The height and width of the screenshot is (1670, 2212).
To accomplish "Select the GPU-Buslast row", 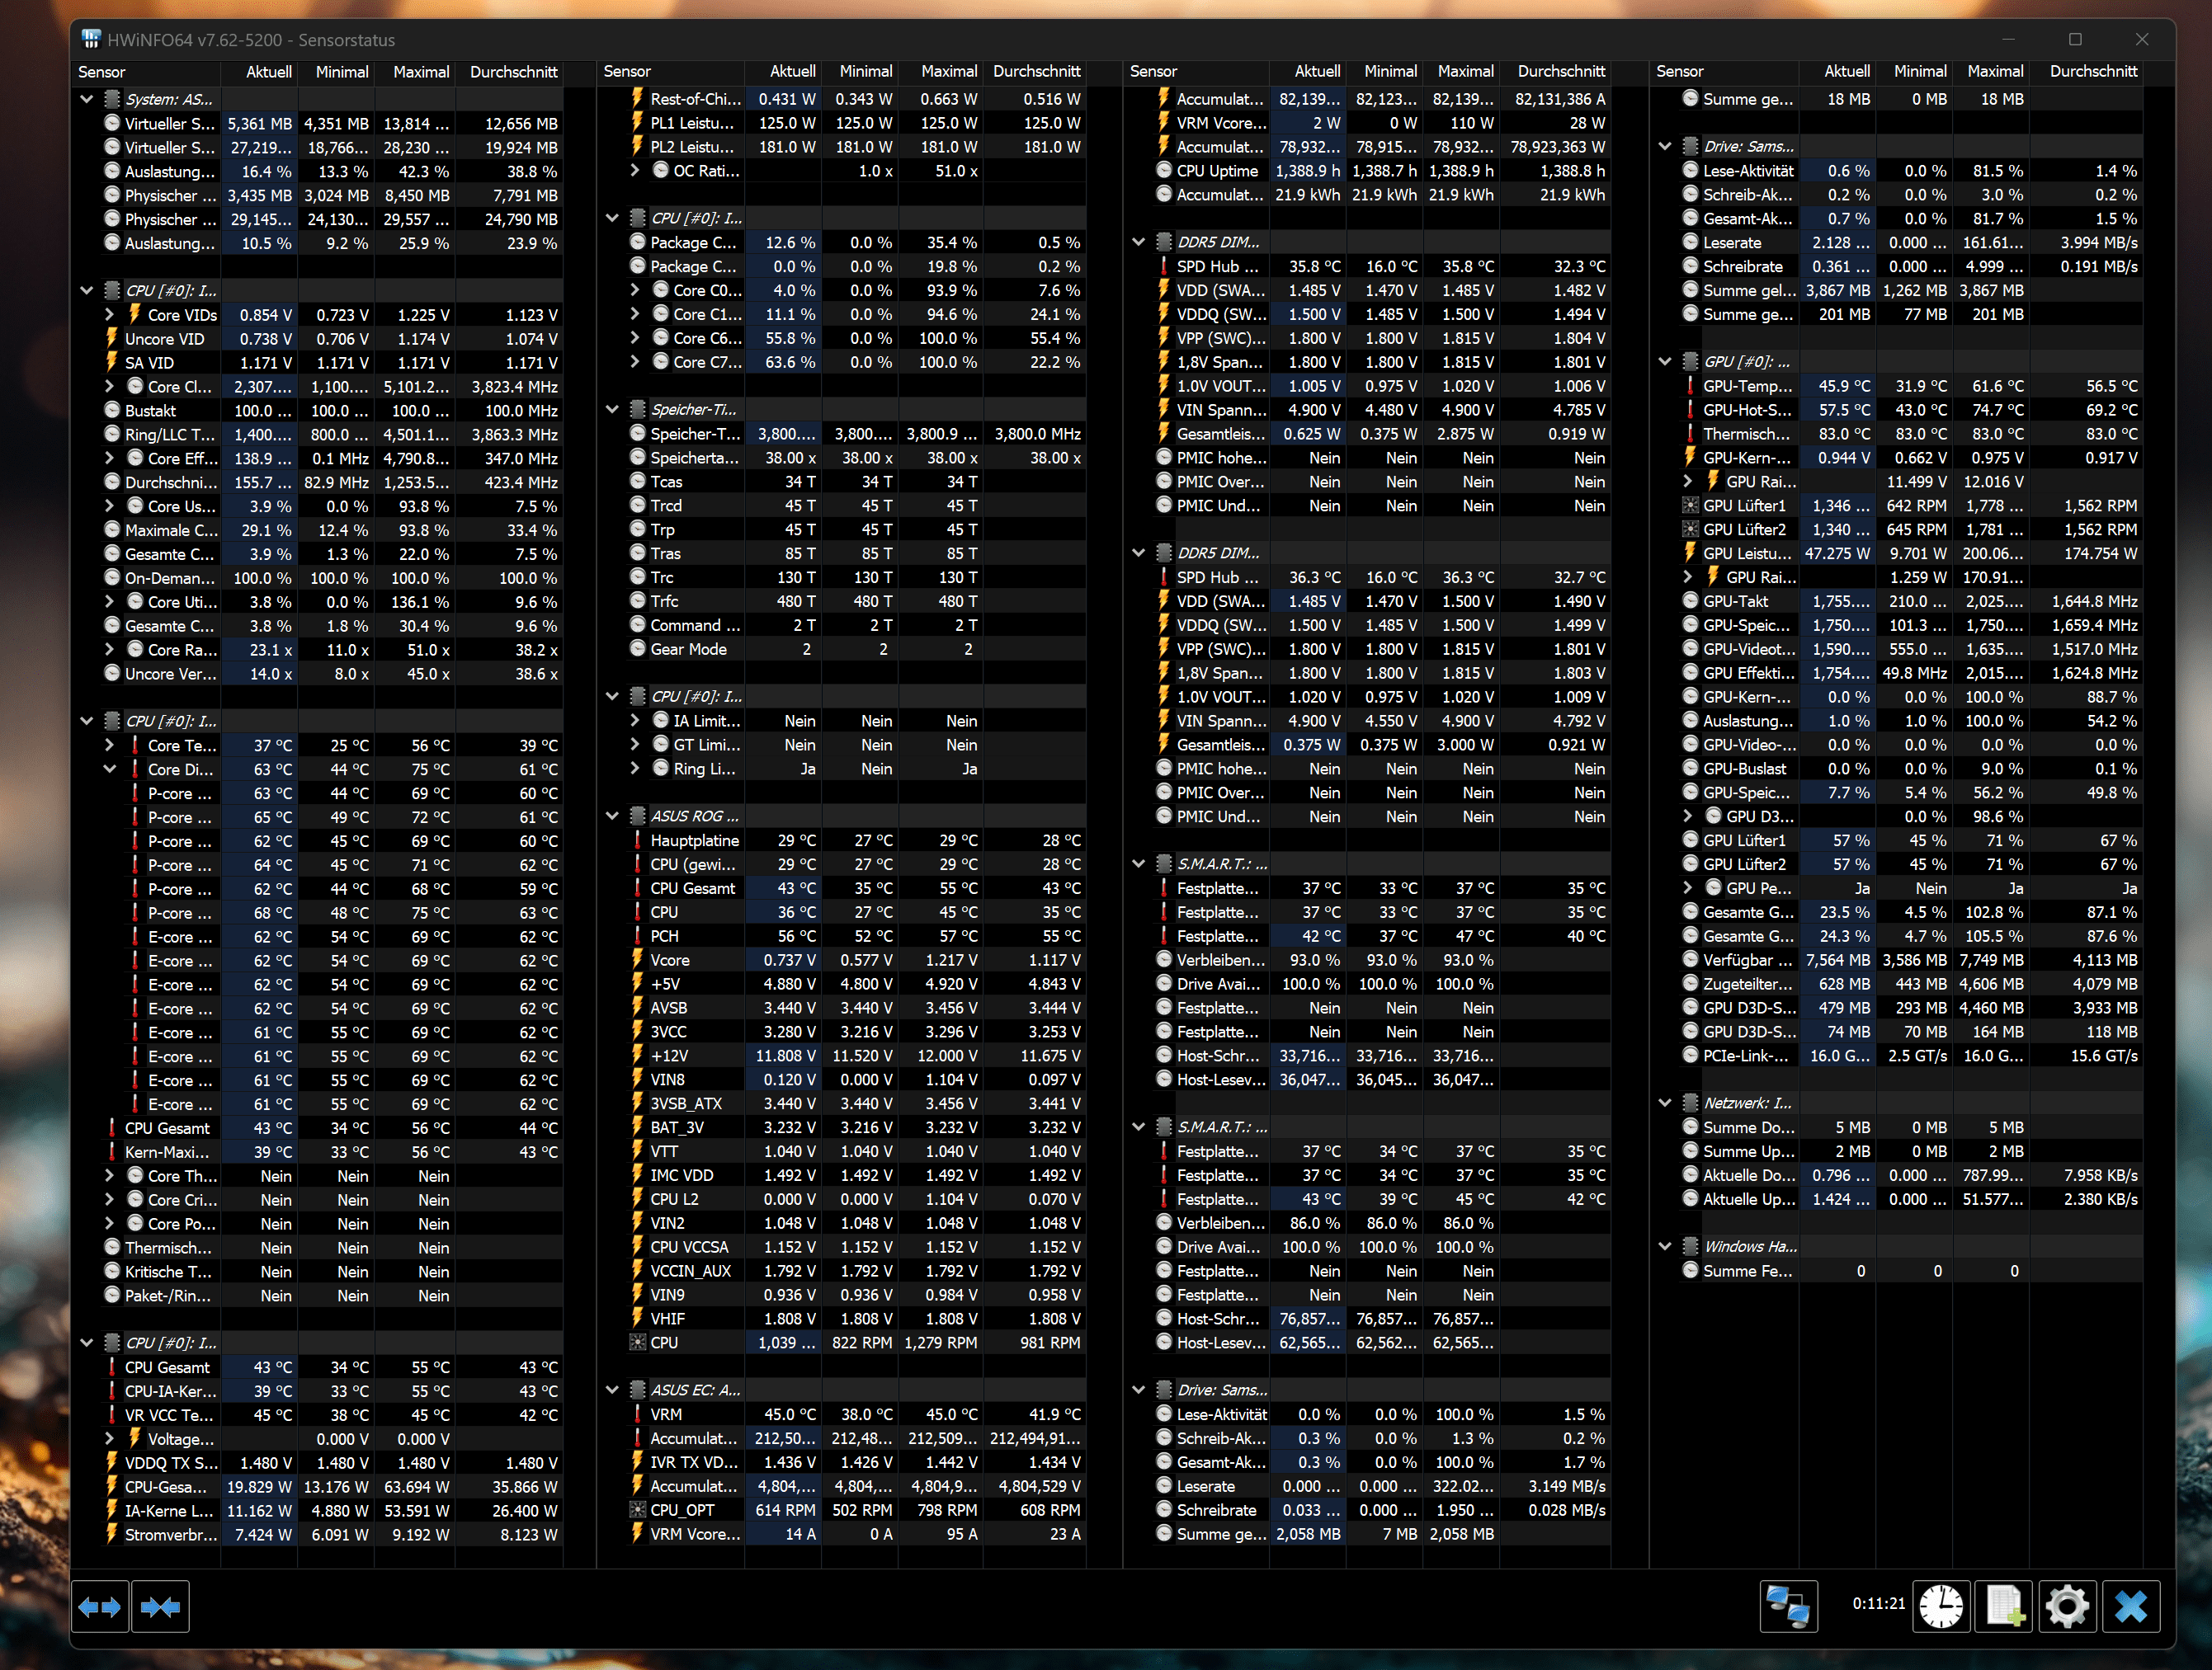I will [1898, 769].
